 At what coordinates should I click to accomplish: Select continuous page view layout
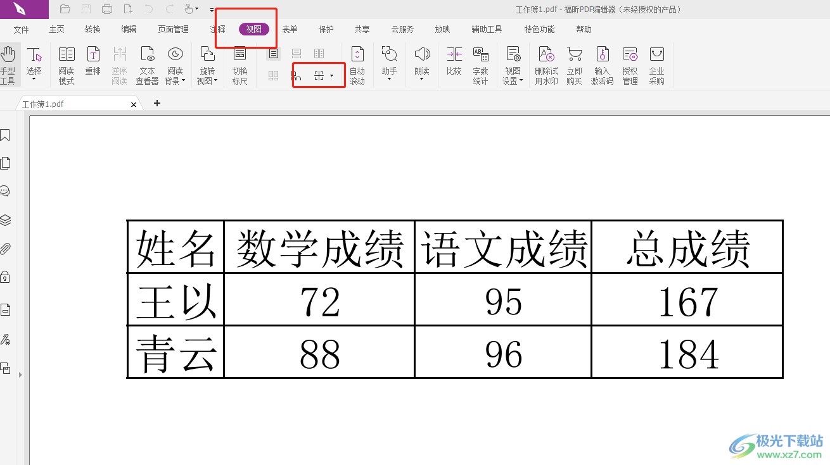tap(297, 54)
